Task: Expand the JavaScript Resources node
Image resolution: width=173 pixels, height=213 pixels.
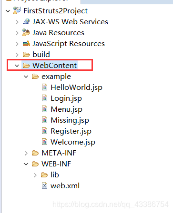Action: [17, 44]
